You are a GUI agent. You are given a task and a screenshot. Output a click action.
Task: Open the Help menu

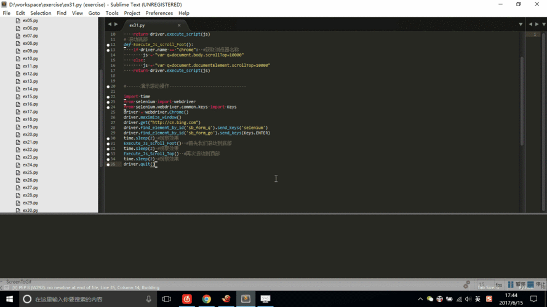pyautogui.click(x=184, y=13)
